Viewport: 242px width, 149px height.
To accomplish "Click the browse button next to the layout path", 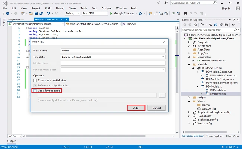I will [x=162, y=96].
